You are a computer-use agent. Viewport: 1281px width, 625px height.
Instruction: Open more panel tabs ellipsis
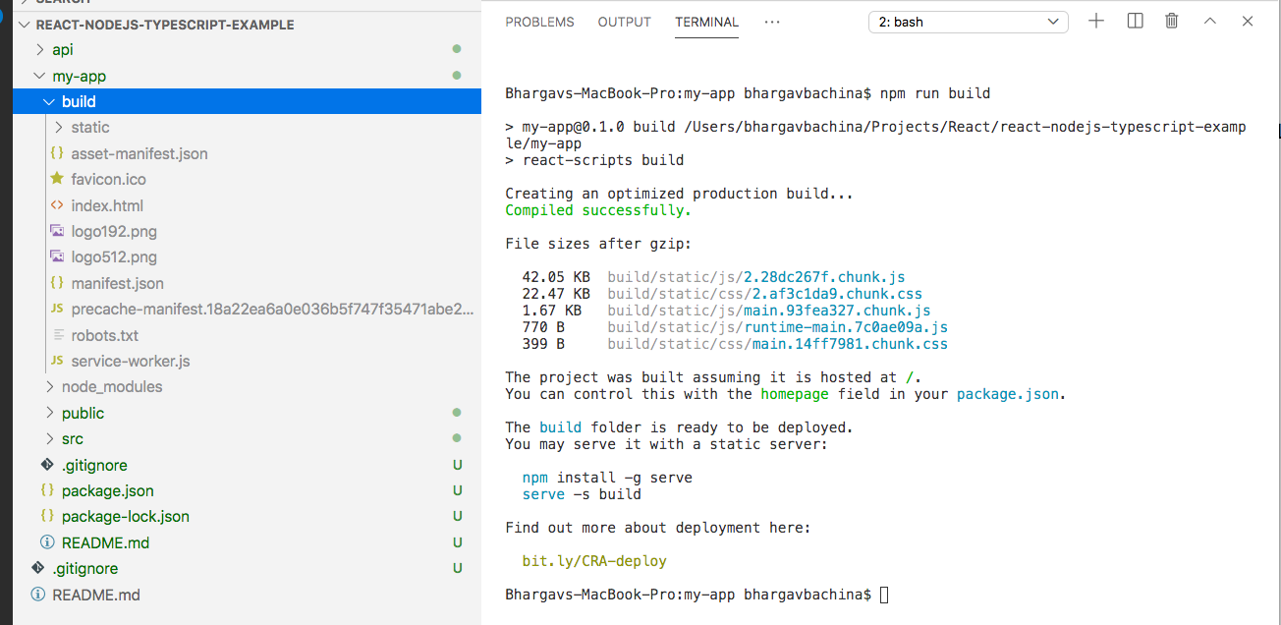coord(771,22)
